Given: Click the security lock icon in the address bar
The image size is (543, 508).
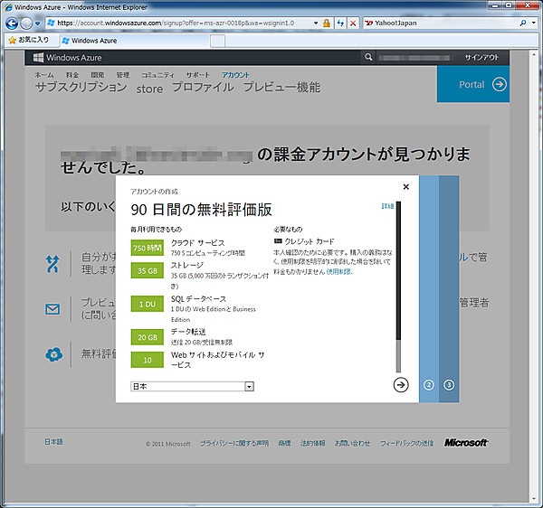Looking at the screenshot, I should 326,23.
